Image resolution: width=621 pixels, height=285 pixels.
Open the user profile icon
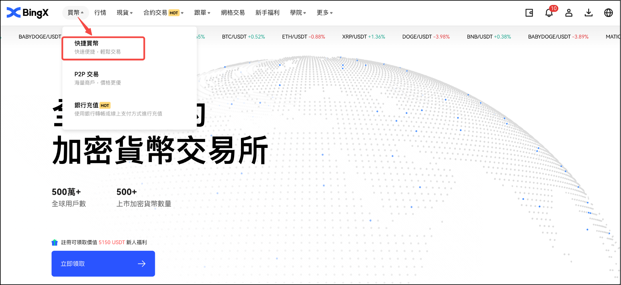point(569,13)
